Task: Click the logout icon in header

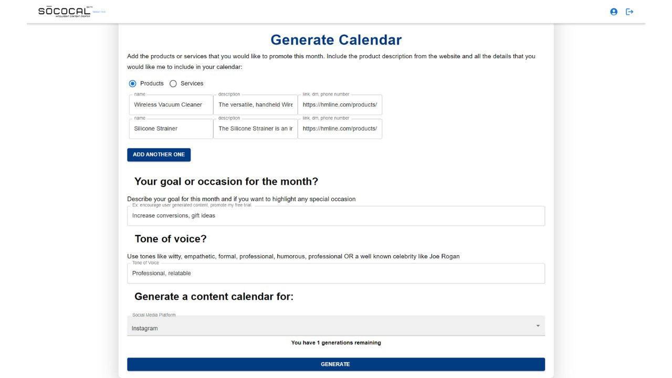Action: [629, 12]
